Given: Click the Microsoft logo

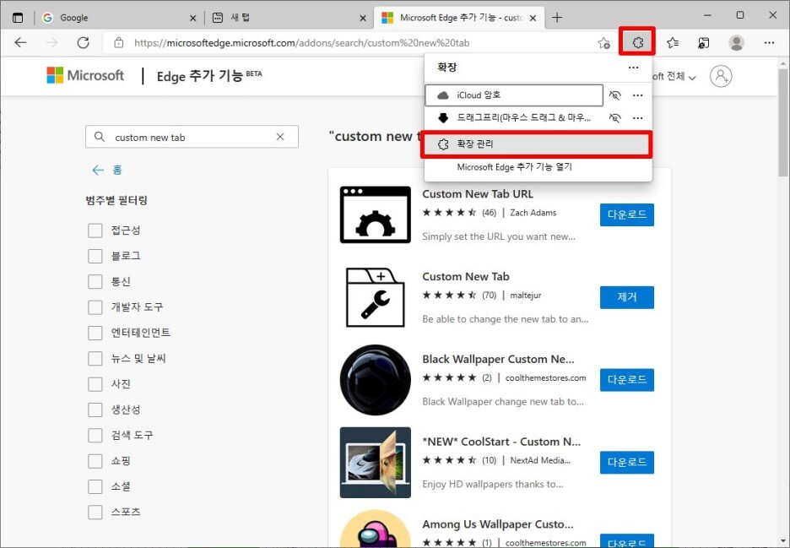Looking at the screenshot, I should tap(85, 76).
